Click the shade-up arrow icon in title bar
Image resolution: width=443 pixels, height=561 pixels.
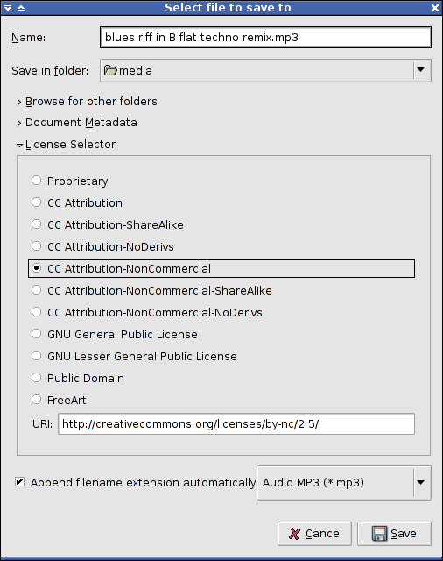coord(21,8)
